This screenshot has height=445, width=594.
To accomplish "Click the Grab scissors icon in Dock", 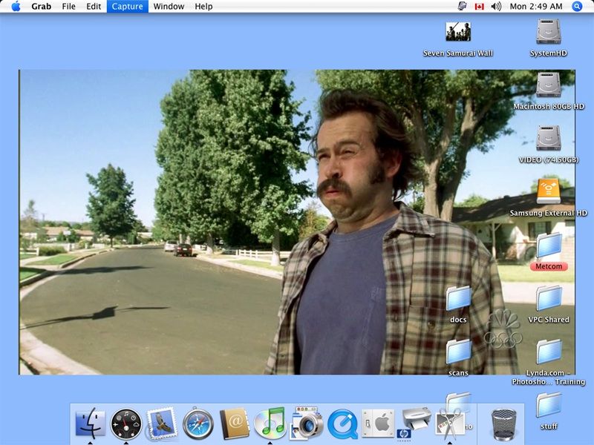I will tap(450, 423).
